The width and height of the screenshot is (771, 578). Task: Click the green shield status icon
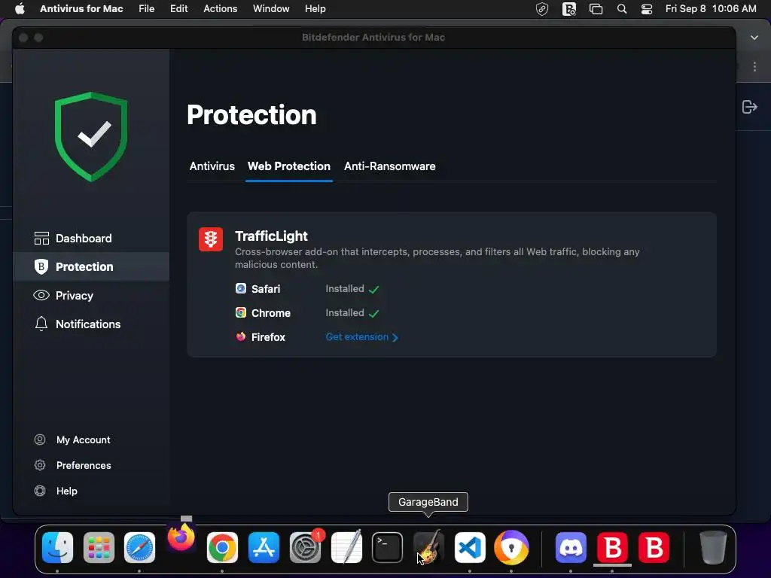[91, 137]
